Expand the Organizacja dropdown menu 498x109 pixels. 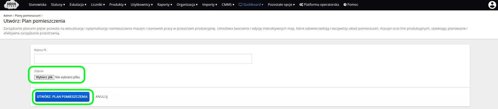coord(187,5)
